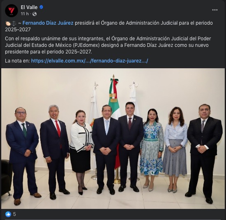Open the El Valle profile picture logo
Screen dimensions: 226x220
tap(11, 11)
